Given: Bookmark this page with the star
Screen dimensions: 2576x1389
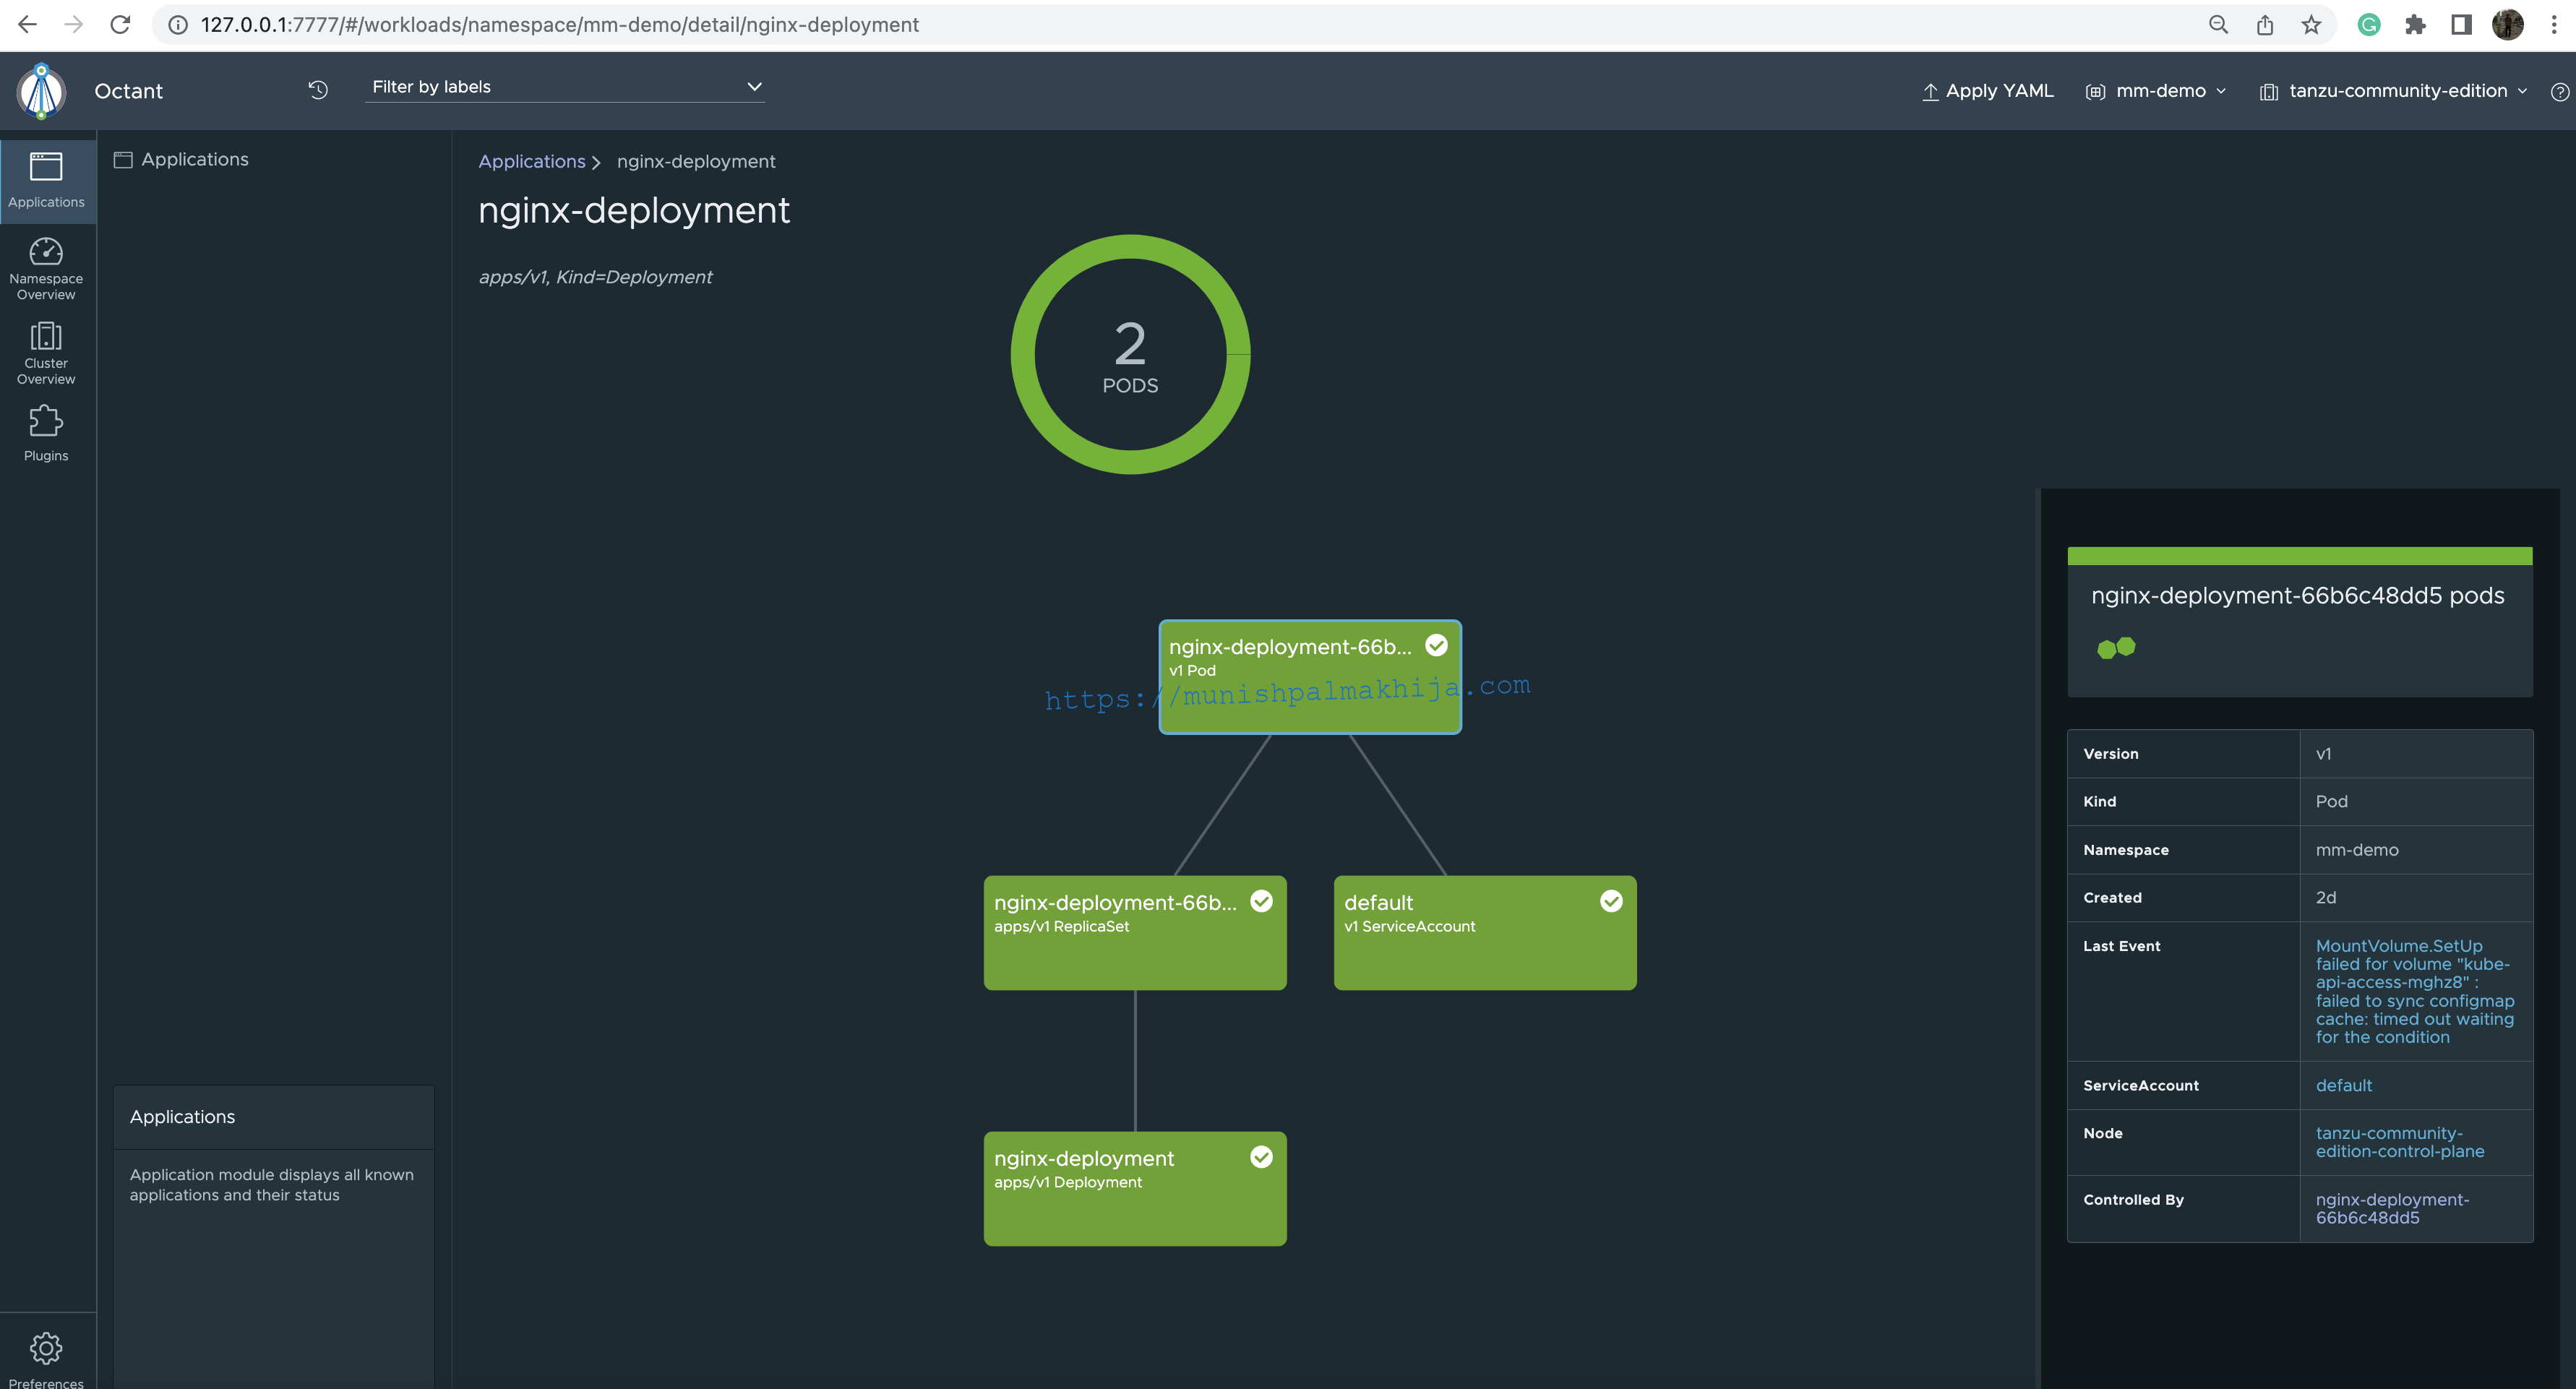Looking at the screenshot, I should [x=2311, y=24].
